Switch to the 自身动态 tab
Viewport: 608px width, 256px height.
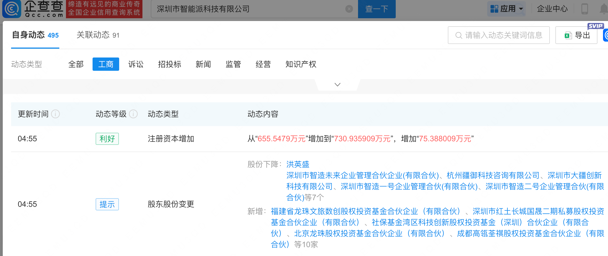click(35, 35)
